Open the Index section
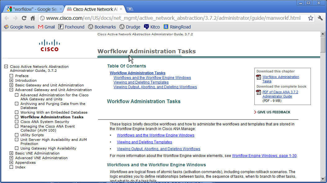 click(x=20, y=167)
